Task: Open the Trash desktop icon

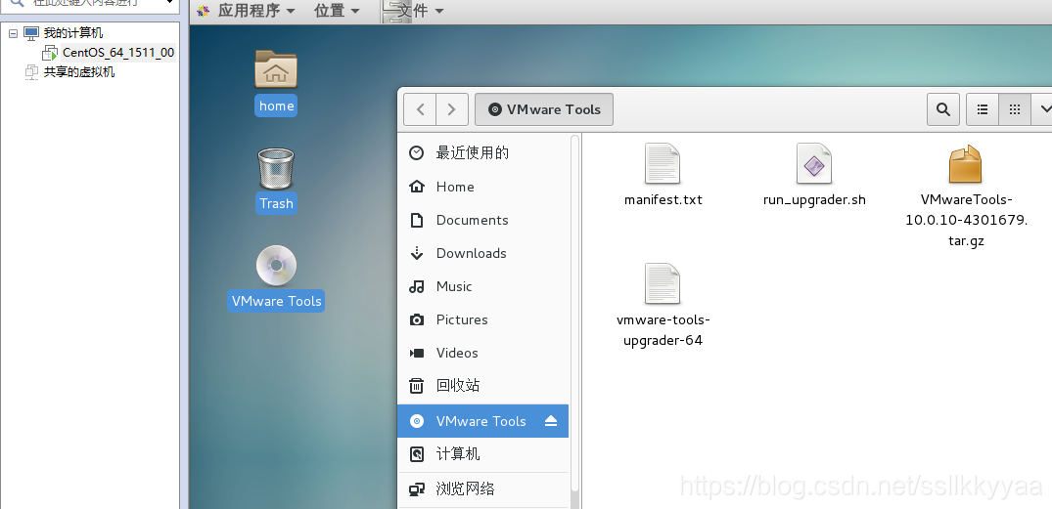Action: (x=276, y=168)
